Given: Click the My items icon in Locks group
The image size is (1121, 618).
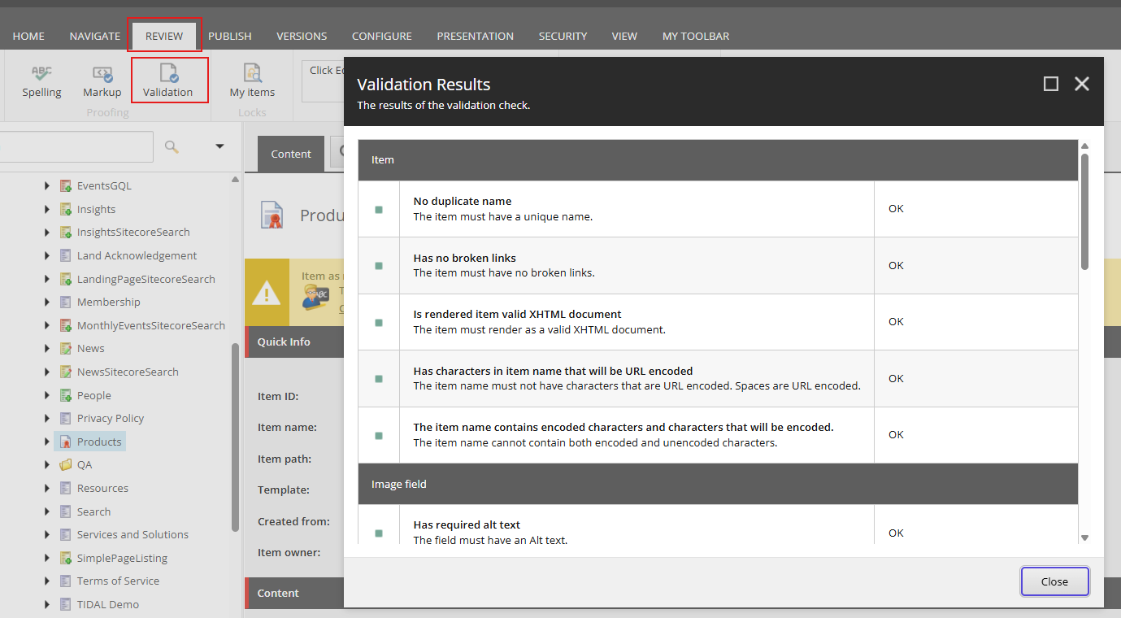Looking at the screenshot, I should [x=251, y=80].
